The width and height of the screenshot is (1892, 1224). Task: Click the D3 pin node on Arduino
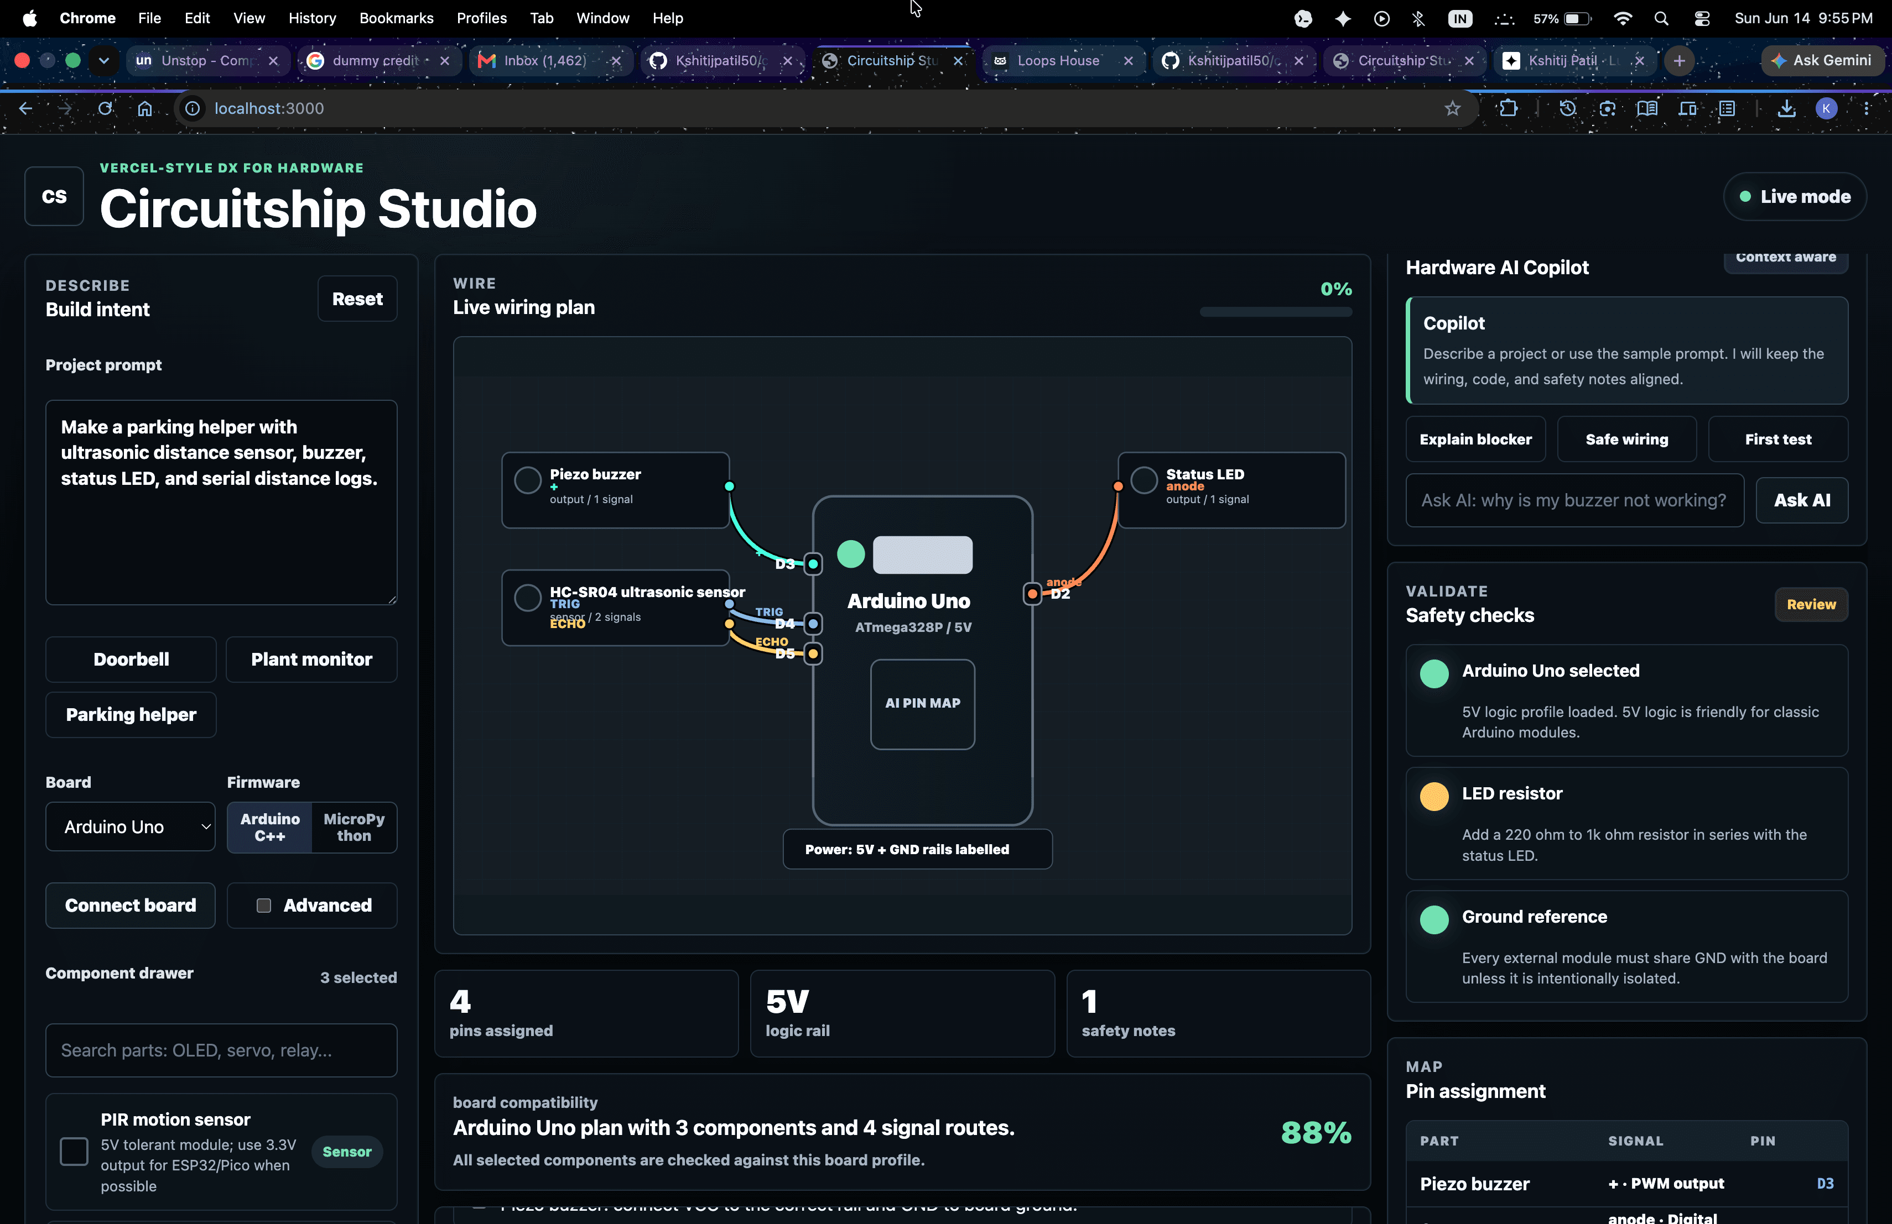coord(813,564)
